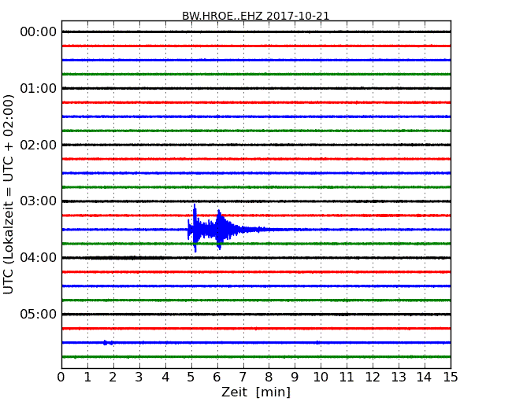Click the 00:00 time label
Viewport: 512px width, 409px height.
tap(39, 32)
